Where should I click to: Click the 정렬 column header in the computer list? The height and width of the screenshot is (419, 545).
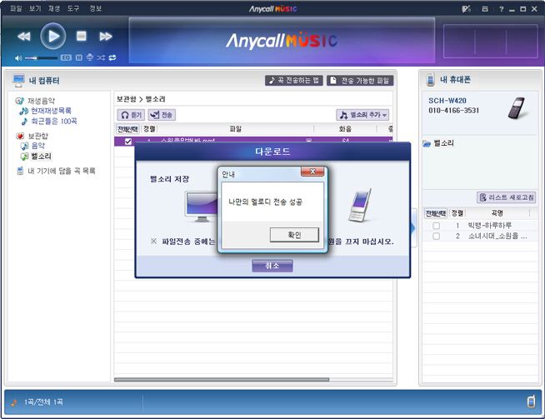tap(149, 129)
